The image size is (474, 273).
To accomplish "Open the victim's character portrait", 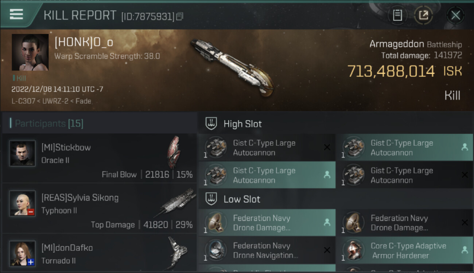I will pos(30,52).
